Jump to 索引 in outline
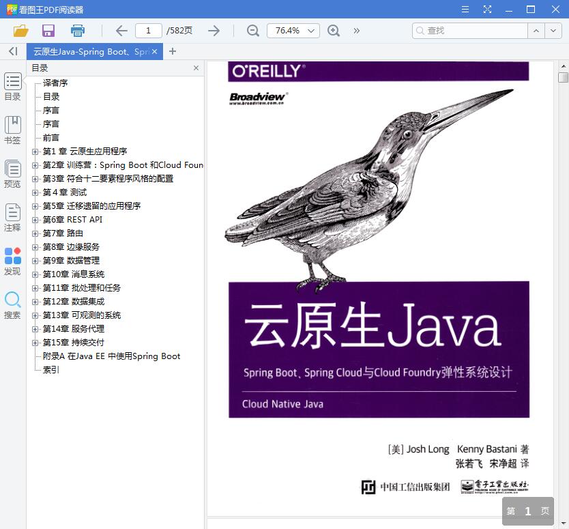 click(50, 369)
